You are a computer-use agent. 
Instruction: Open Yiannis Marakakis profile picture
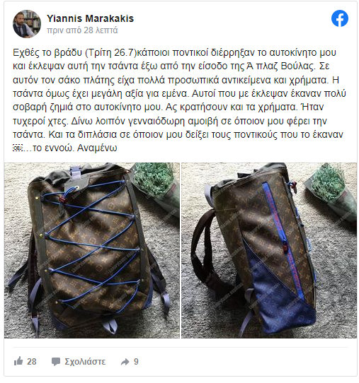click(x=27, y=24)
